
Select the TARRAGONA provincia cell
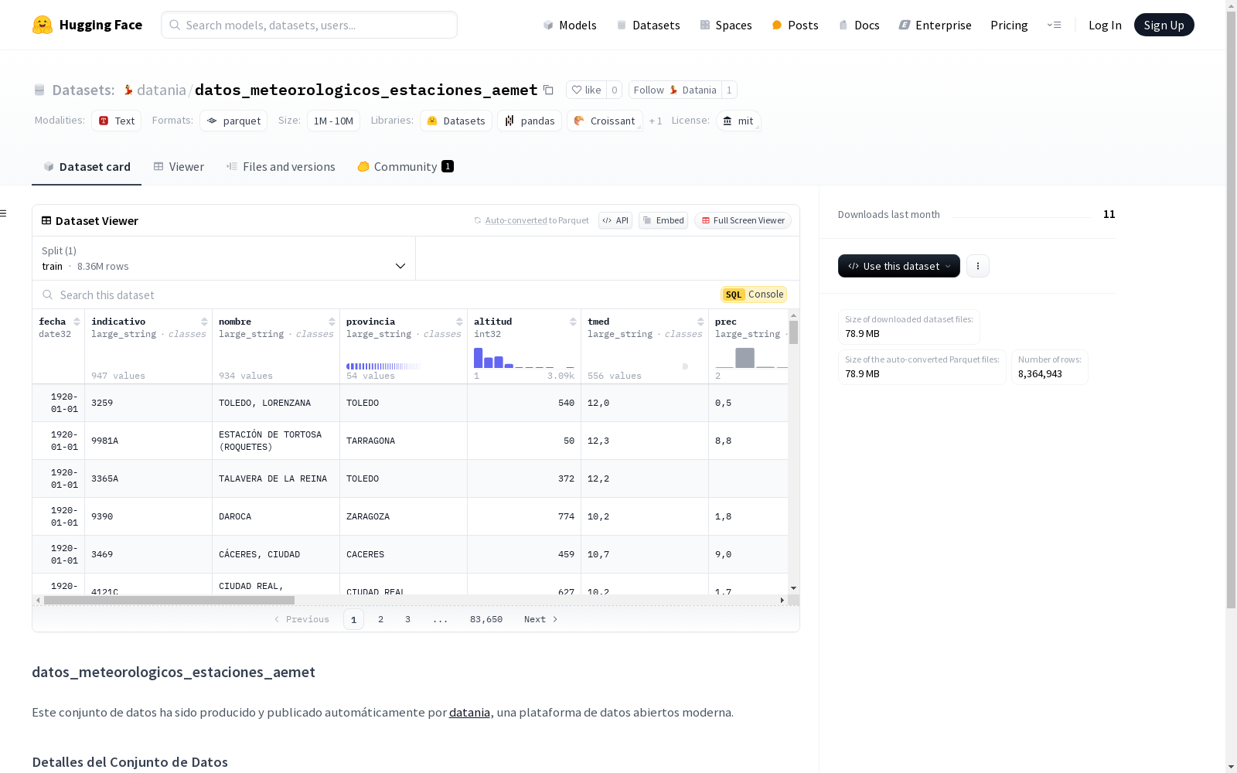tap(404, 441)
